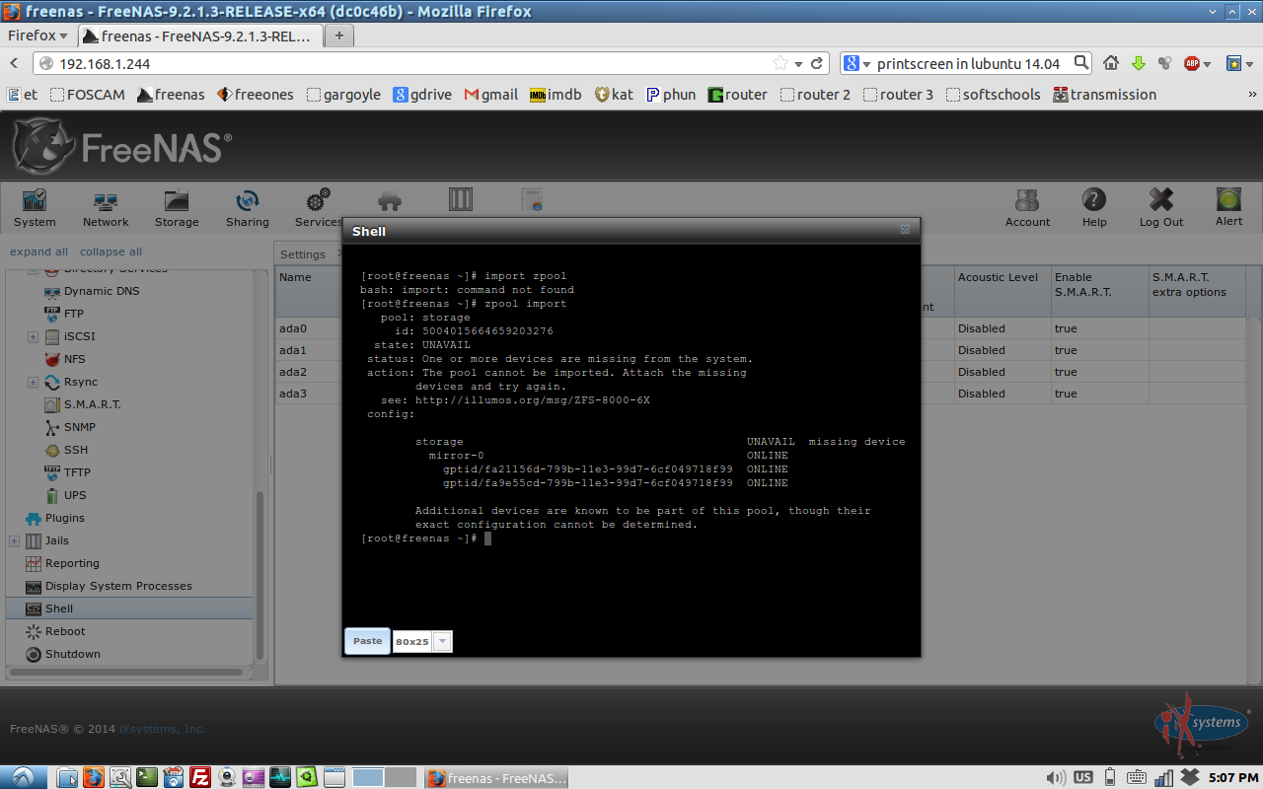The width and height of the screenshot is (1263, 789).
Task: Open the Adblock Plus ABP icon
Action: [x=1192, y=63]
